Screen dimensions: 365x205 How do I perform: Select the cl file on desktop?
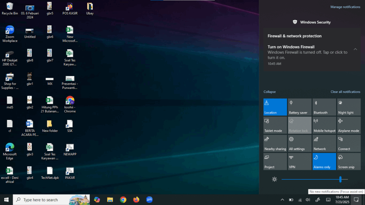[x=10, y=126]
